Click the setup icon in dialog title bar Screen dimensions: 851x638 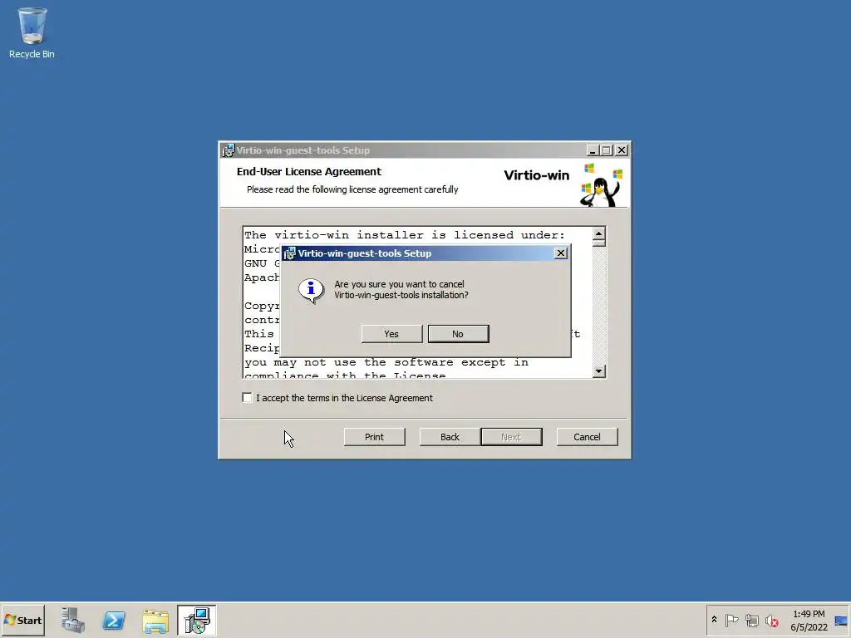(x=290, y=253)
